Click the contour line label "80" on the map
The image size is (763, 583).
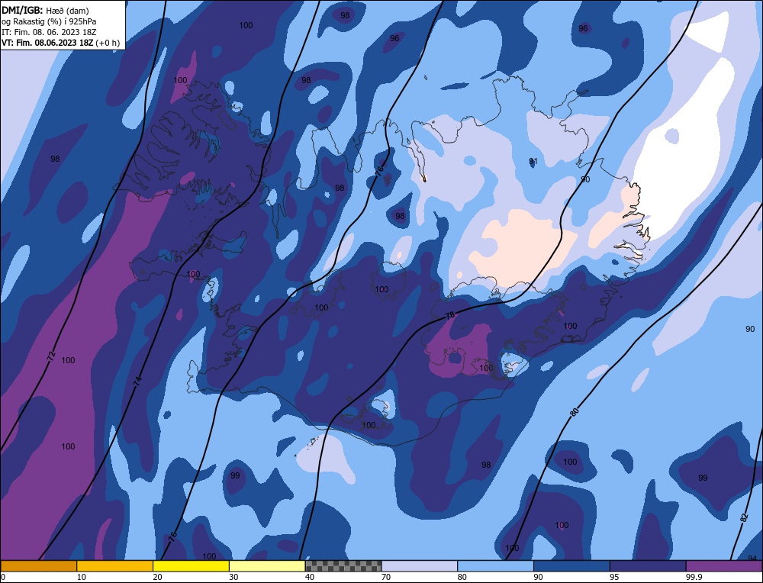[575, 412]
